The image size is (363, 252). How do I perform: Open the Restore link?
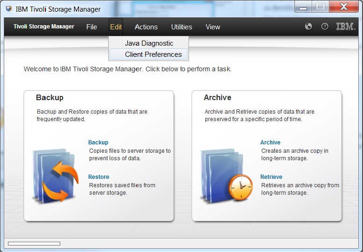pos(98,177)
